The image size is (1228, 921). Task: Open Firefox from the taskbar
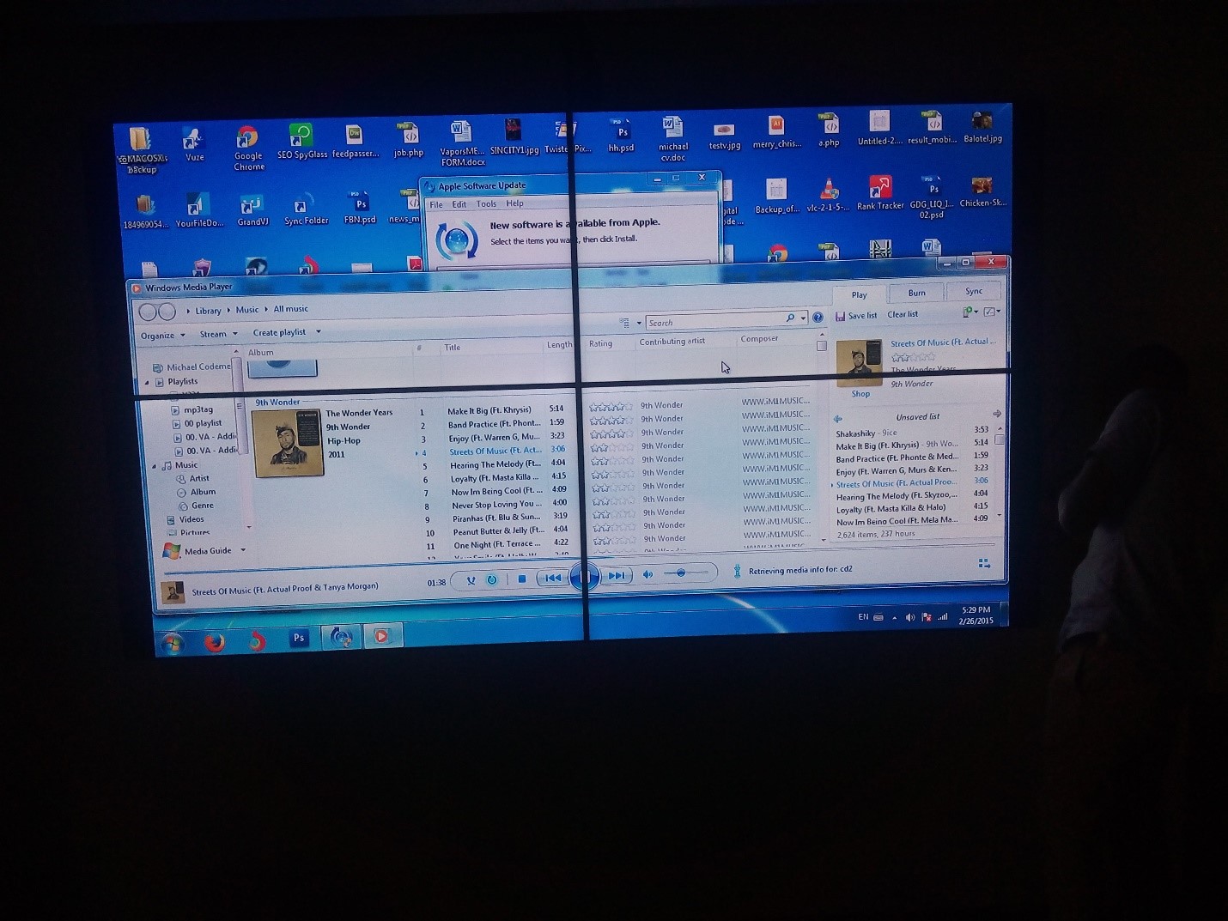point(214,641)
